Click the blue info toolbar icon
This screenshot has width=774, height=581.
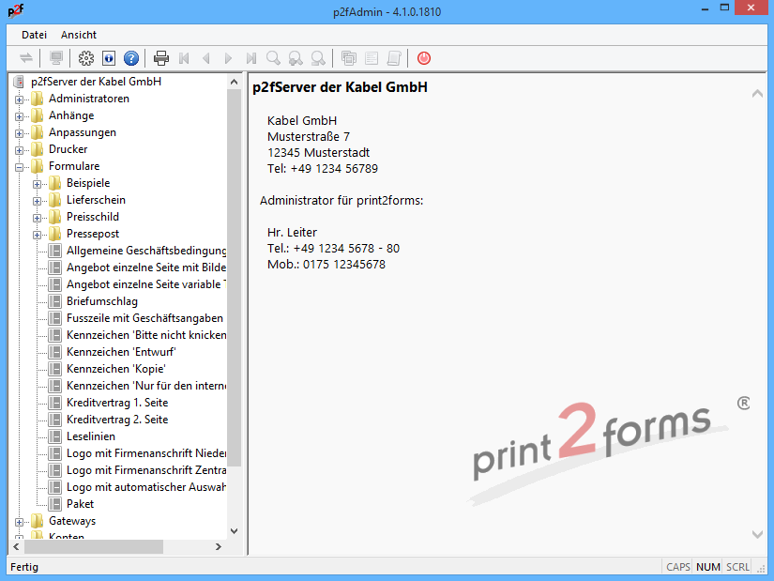coord(109,58)
